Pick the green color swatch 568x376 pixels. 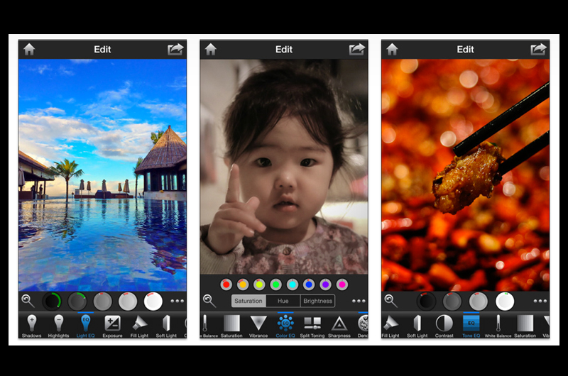[276, 284]
